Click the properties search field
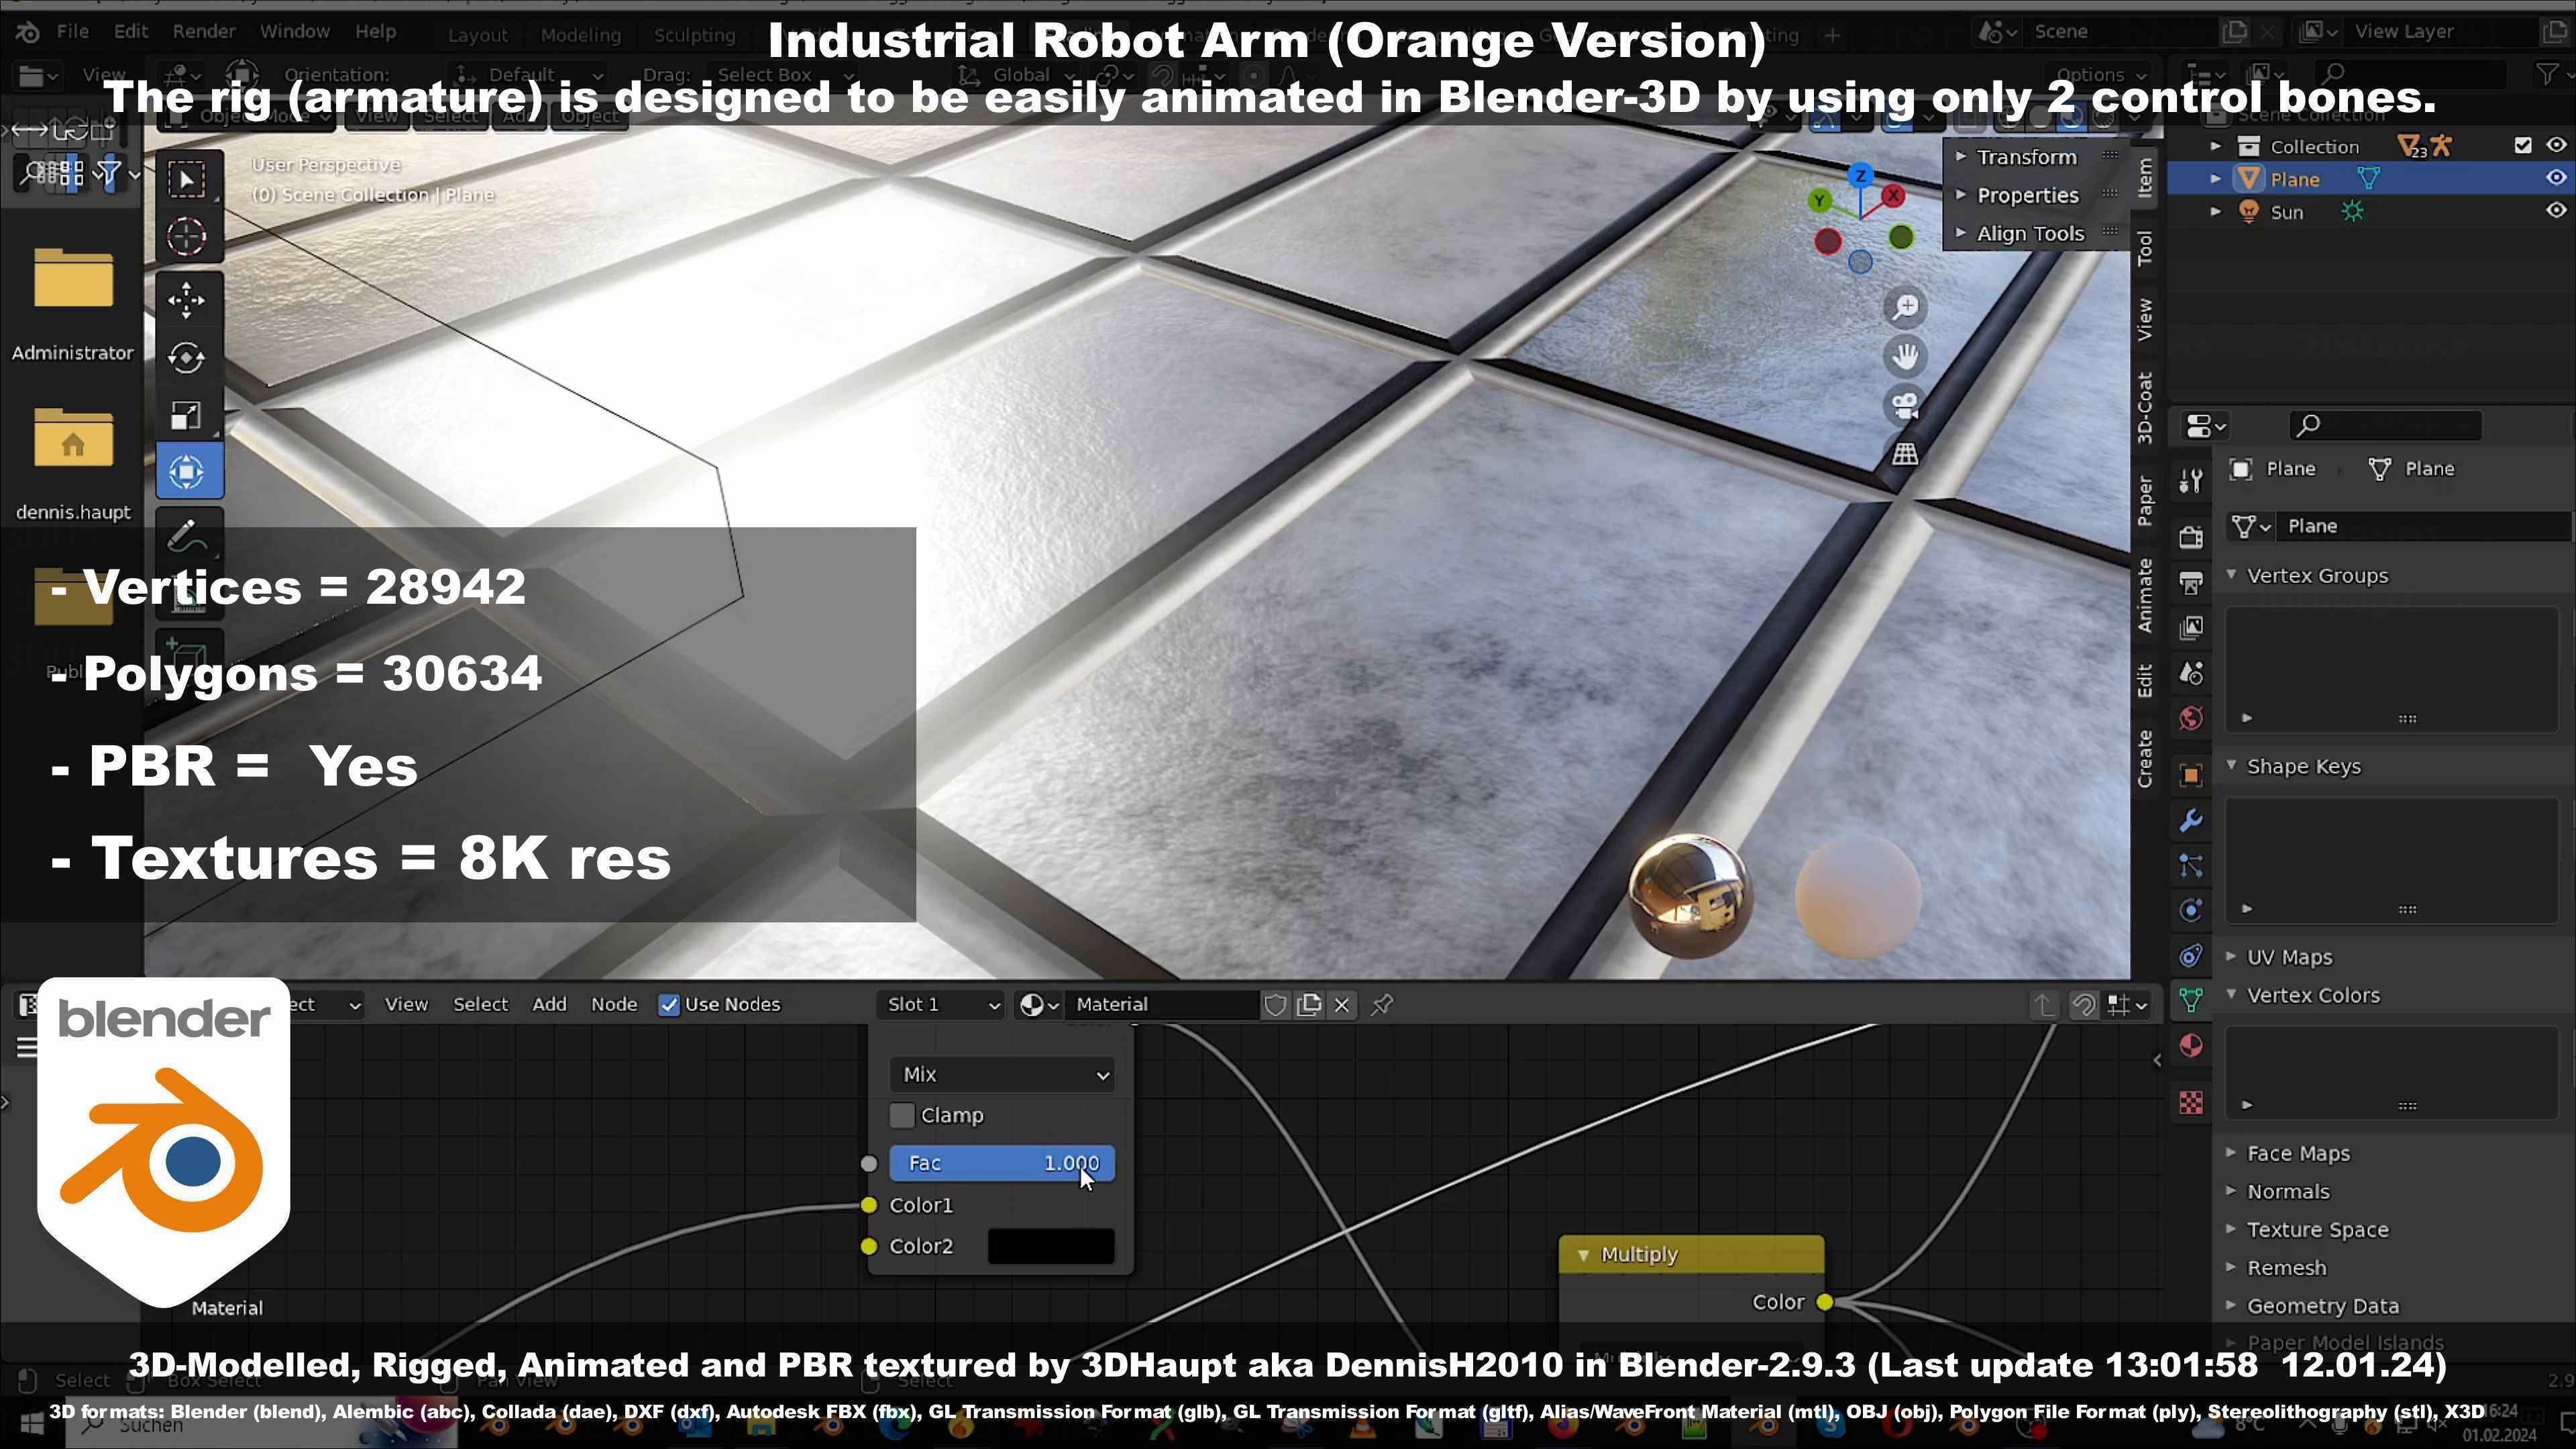This screenshot has height=1449, width=2576. 2385,426
